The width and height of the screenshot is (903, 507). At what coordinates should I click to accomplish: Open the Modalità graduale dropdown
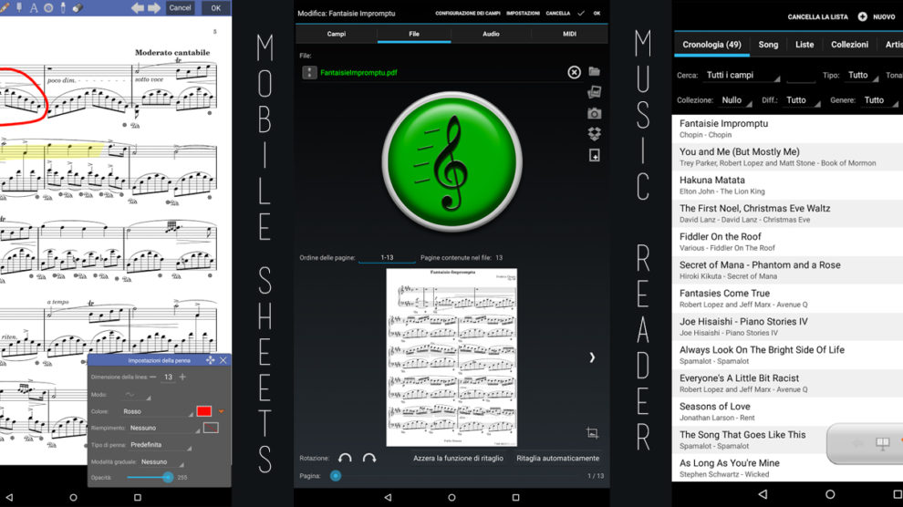(x=161, y=462)
